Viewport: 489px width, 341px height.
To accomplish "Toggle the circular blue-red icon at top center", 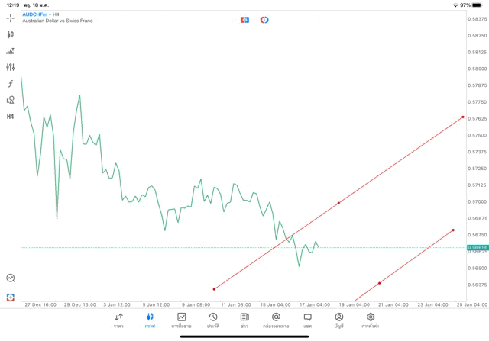I will [264, 20].
